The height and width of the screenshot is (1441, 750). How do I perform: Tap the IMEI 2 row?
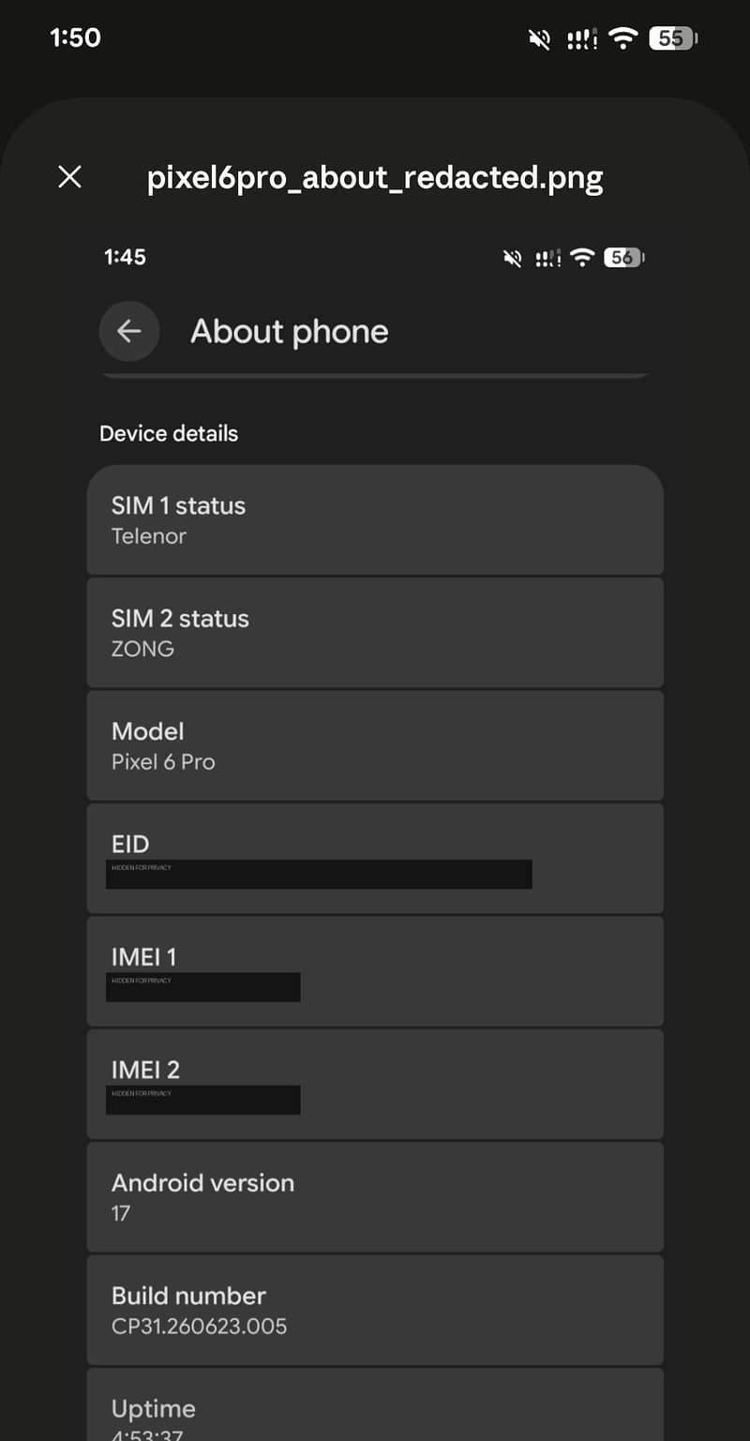(x=375, y=1085)
